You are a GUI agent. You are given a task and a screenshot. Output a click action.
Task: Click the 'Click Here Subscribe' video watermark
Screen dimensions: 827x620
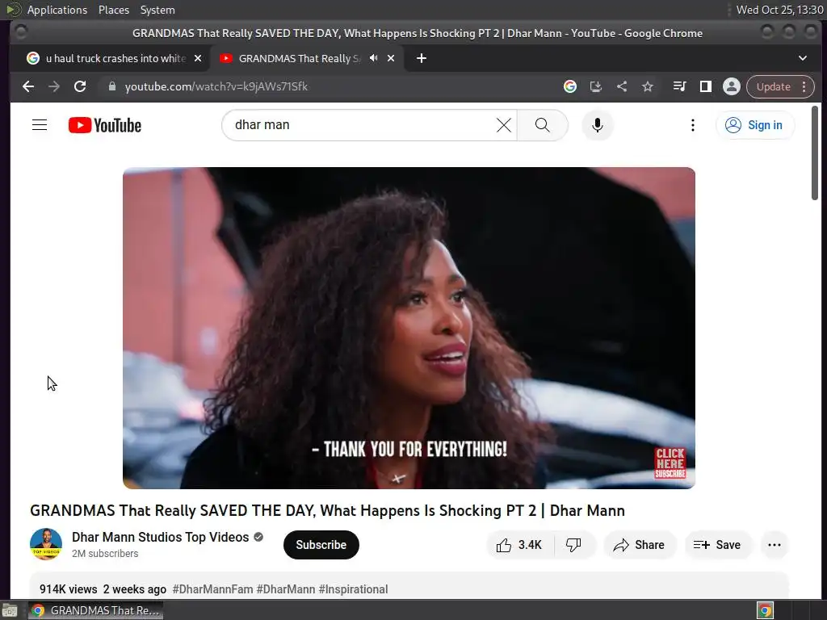[x=670, y=463]
